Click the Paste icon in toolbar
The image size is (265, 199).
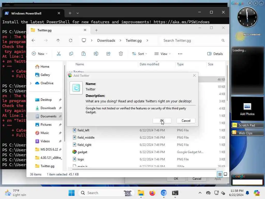click(84, 54)
